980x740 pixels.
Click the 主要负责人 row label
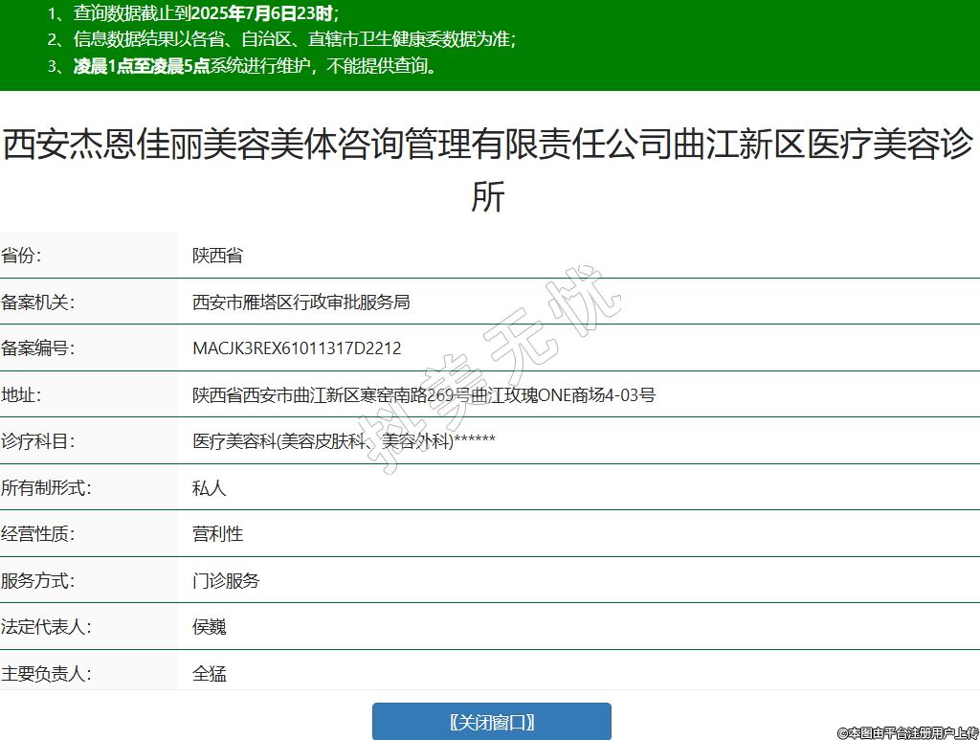coord(46,674)
